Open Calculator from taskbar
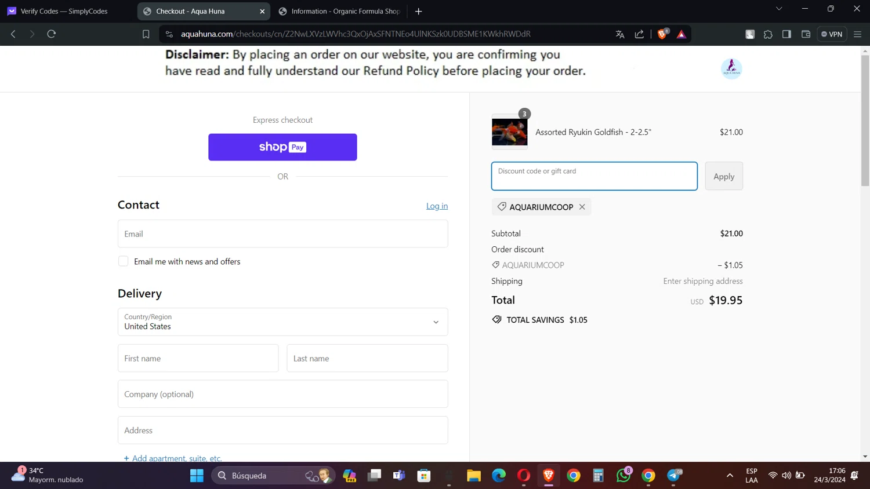870x489 pixels. point(599,476)
